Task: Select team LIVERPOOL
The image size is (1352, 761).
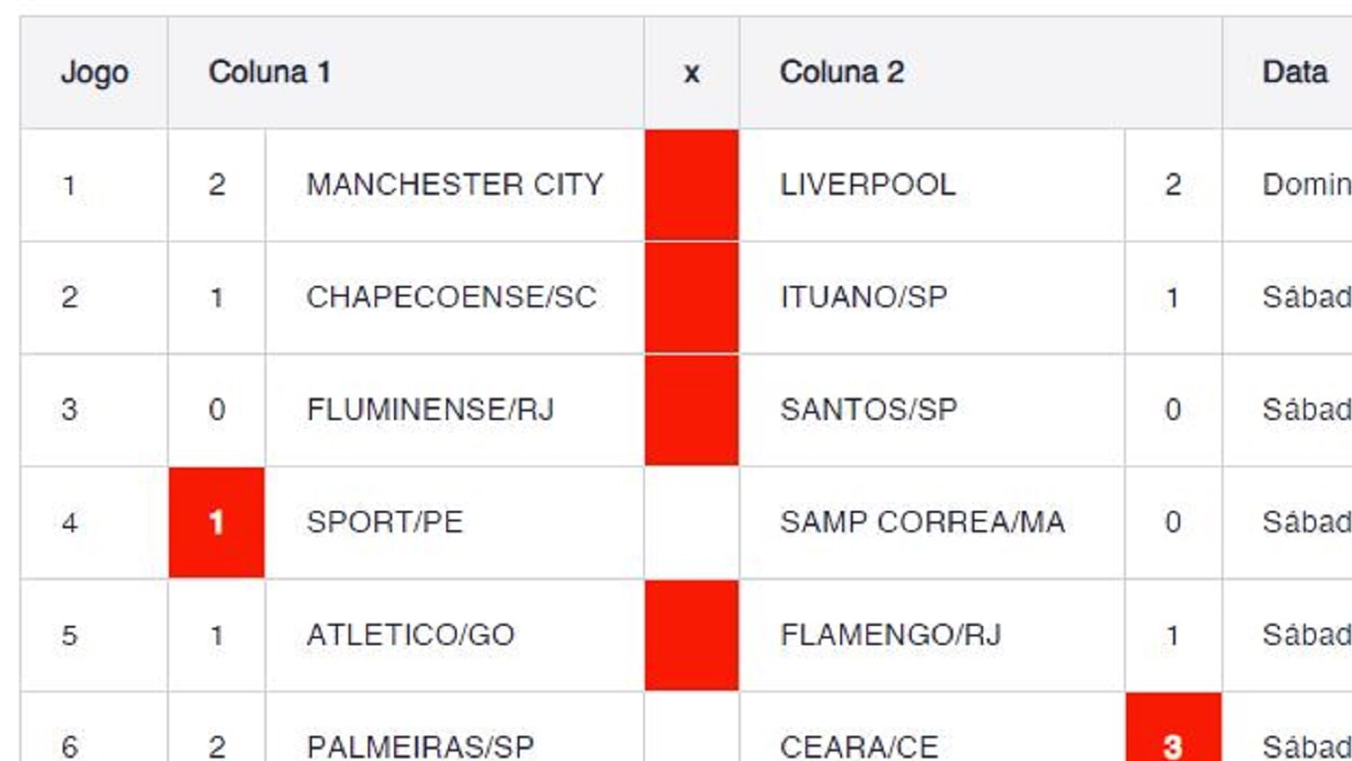Action: pyautogui.click(x=867, y=184)
